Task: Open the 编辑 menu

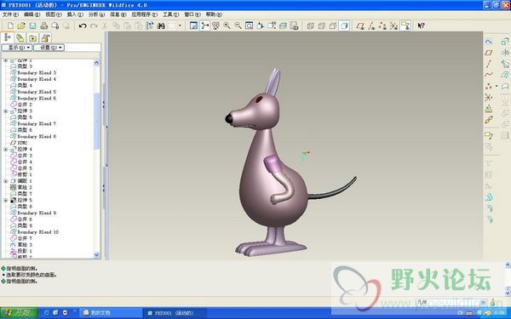Action: [x=32, y=14]
